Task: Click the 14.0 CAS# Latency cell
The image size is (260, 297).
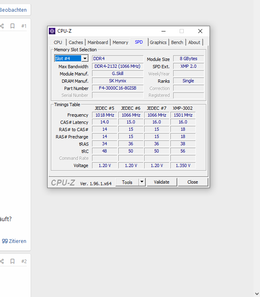Action: pyautogui.click(x=105, y=122)
